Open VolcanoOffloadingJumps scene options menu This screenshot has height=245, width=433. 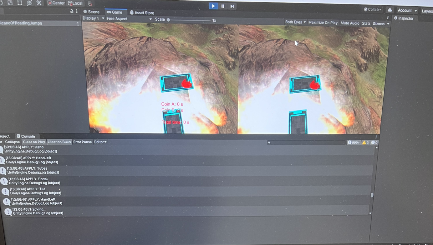pyautogui.click(x=78, y=24)
